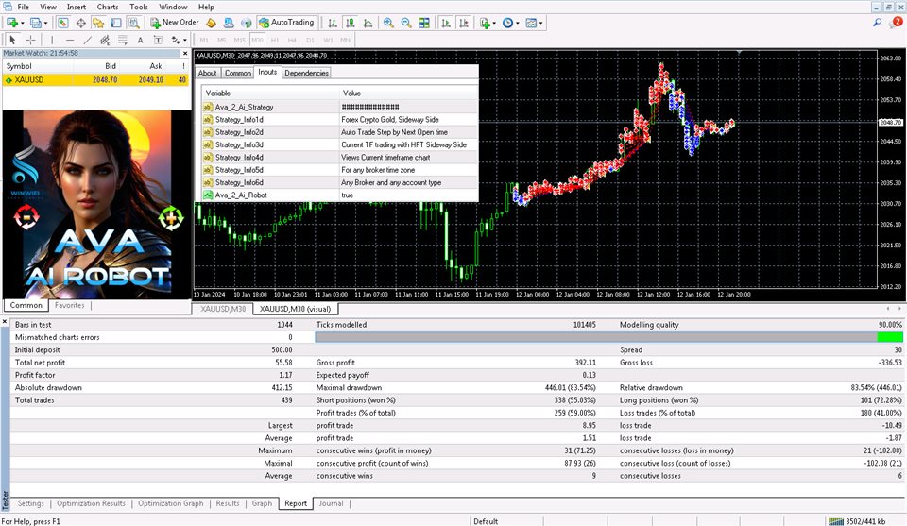The image size is (907, 526).
Task: Open the MQL5 cloud community icon
Action: click(229, 23)
